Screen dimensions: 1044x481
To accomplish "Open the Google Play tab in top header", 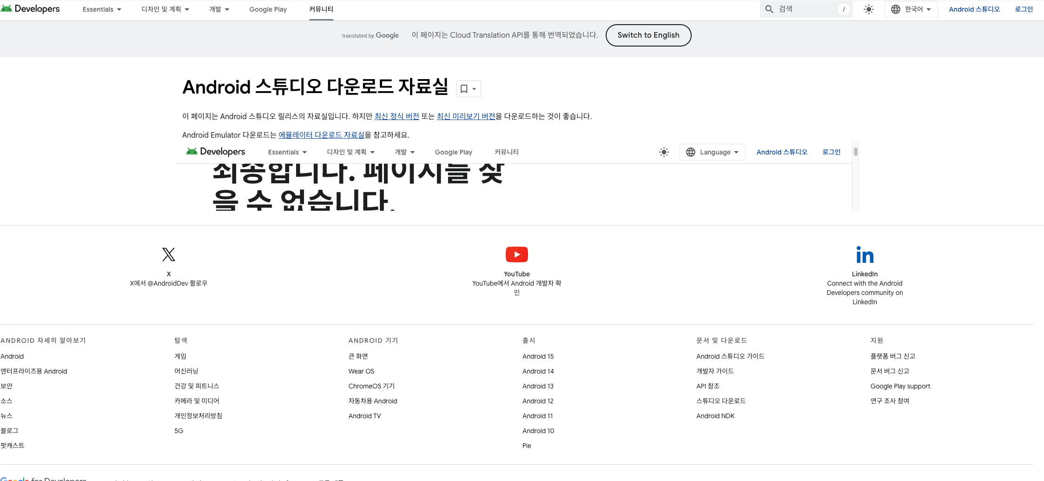I will [268, 9].
